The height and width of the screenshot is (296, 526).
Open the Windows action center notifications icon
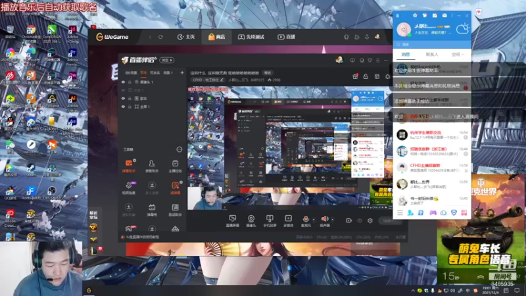(517, 291)
